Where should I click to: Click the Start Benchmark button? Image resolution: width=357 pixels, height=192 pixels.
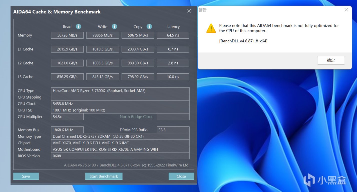tap(104, 176)
